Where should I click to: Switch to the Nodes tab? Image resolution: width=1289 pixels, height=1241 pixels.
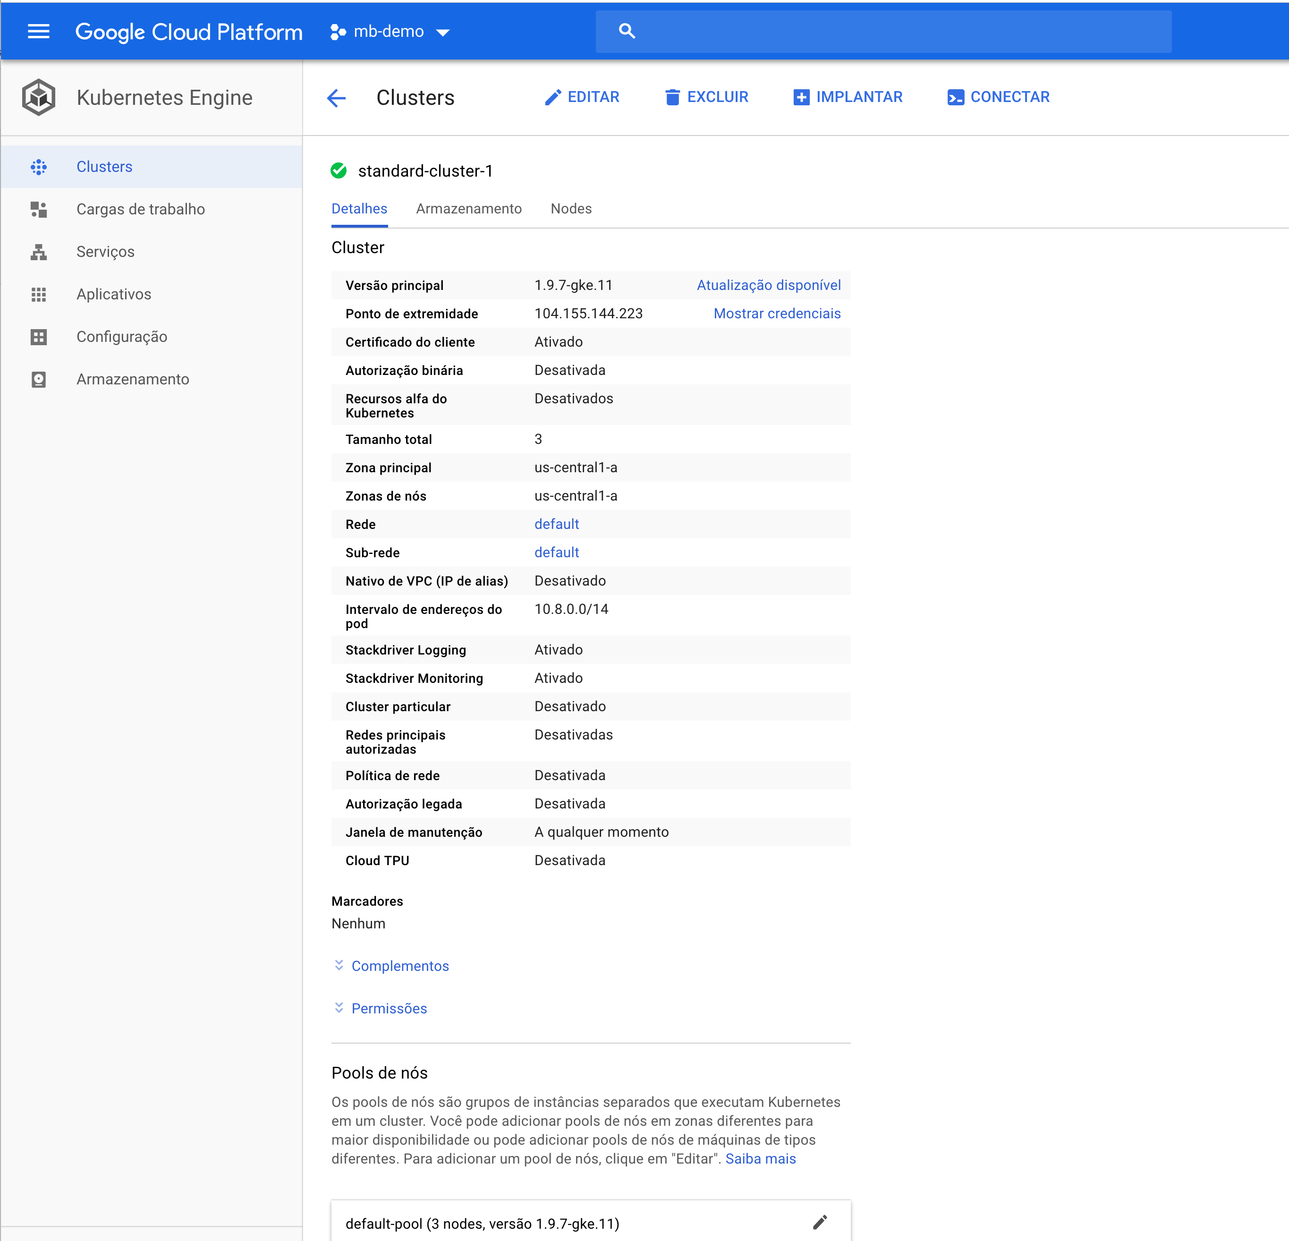pyautogui.click(x=571, y=208)
